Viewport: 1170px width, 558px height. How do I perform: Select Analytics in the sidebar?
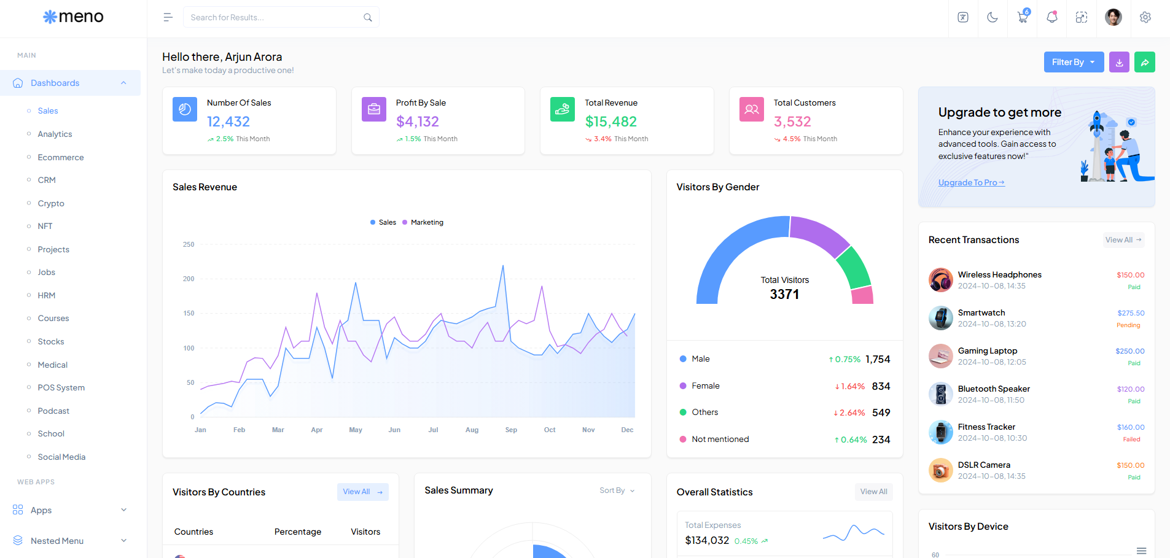(55, 134)
